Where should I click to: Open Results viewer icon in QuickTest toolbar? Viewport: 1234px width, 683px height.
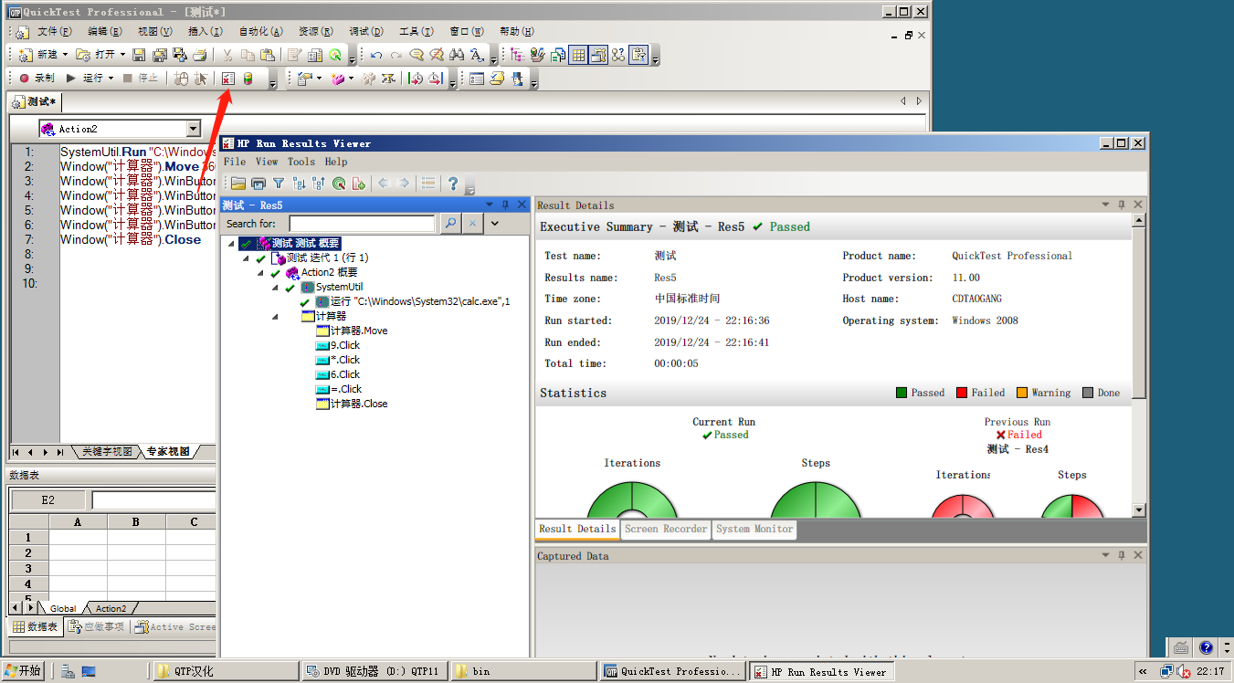pos(228,79)
